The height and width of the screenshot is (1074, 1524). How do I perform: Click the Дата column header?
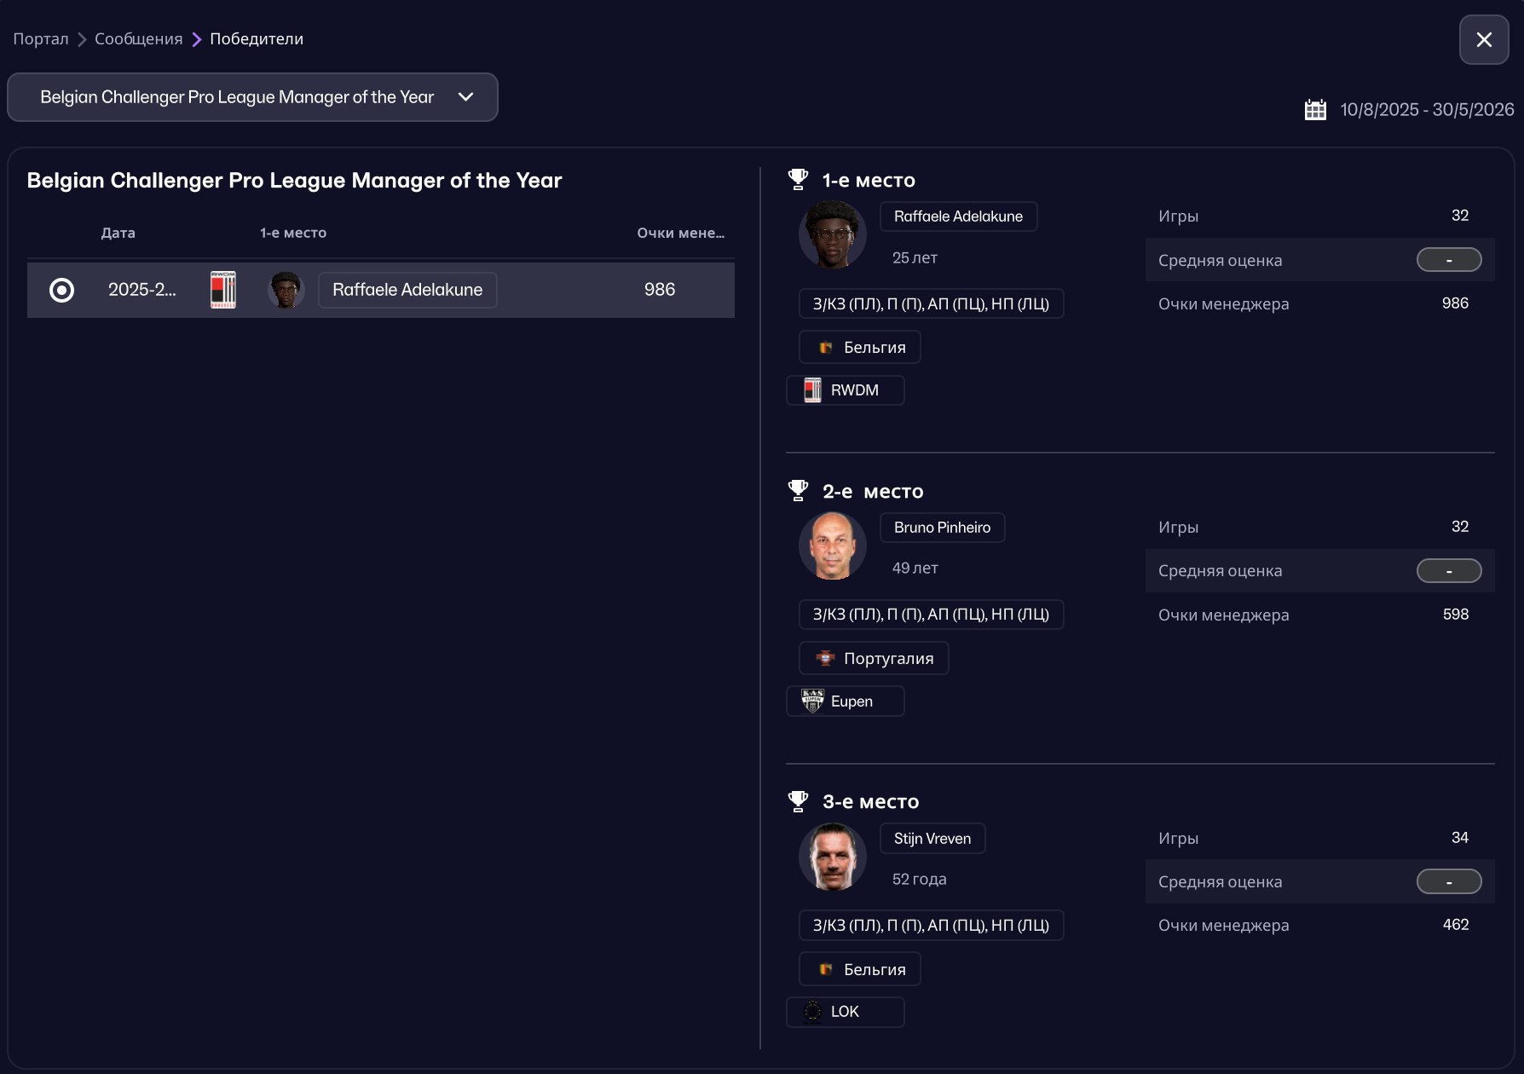point(118,233)
